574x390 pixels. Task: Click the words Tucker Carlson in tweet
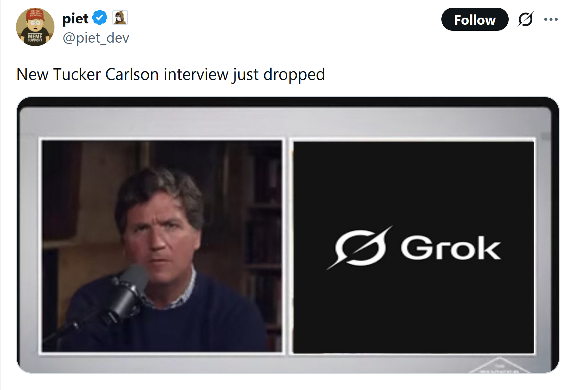point(106,74)
